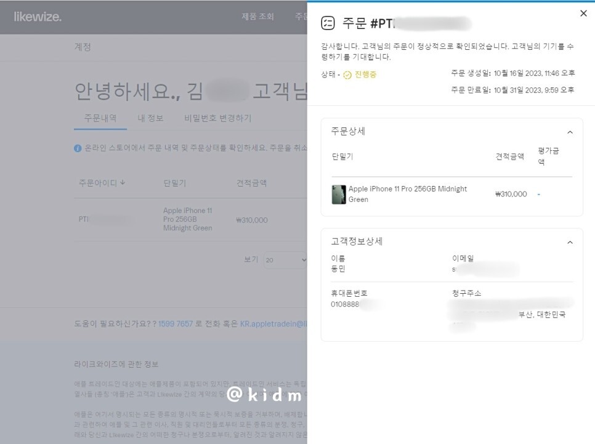Select the 주문내역 tab

(x=100, y=118)
